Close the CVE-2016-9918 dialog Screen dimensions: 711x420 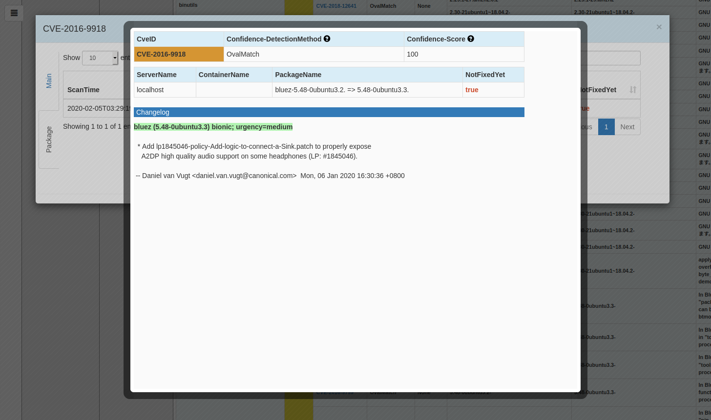(659, 27)
